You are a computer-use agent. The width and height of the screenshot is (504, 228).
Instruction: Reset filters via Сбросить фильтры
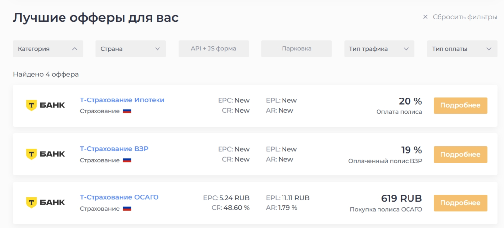(465, 17)
